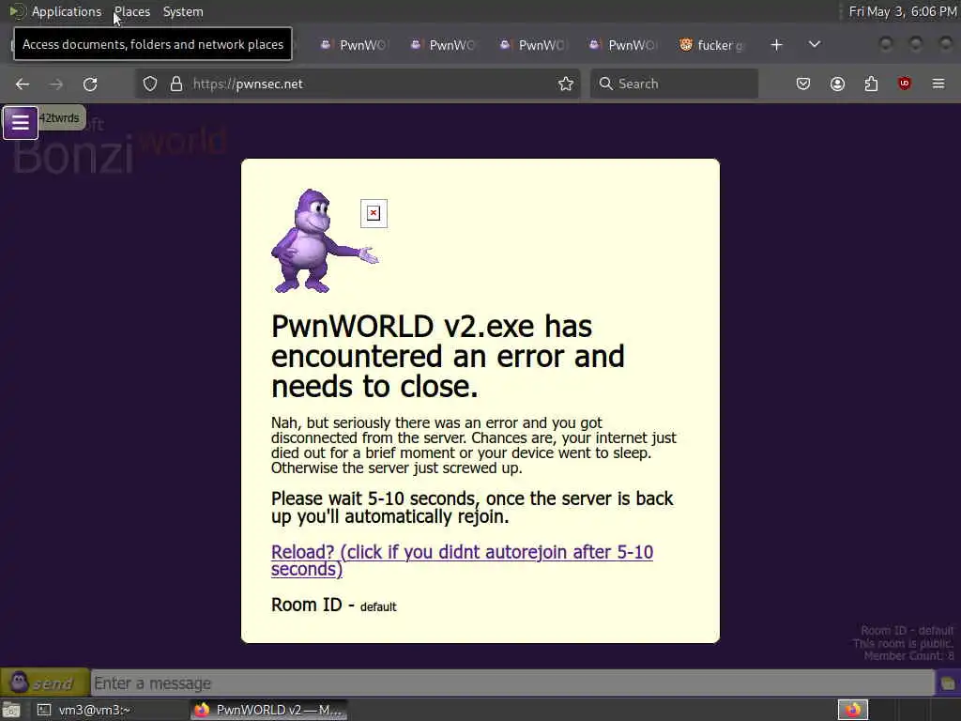Click browser Search box
Image resolution: width=961 pixels, height=721 pixels.
tap(674, 84)
